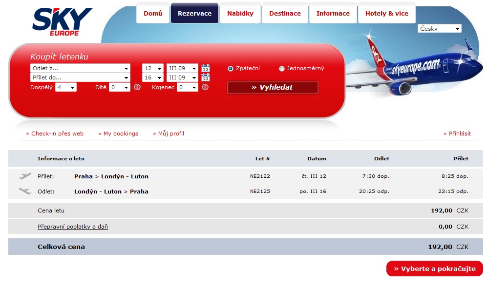Click the 'Datum' column header

click(317, 158)
